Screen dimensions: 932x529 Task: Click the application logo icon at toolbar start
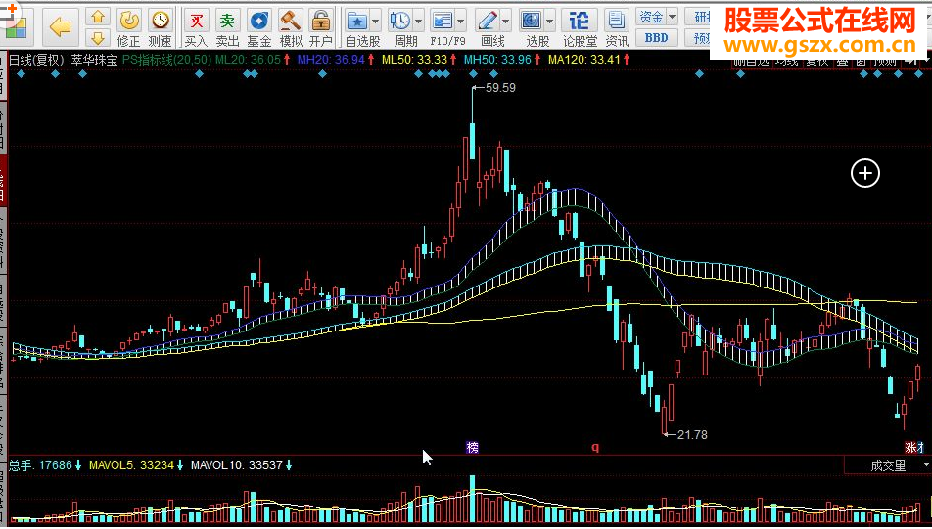[x=15, y=26]
